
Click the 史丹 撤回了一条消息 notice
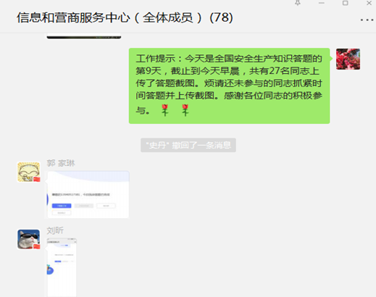point(188,145)
